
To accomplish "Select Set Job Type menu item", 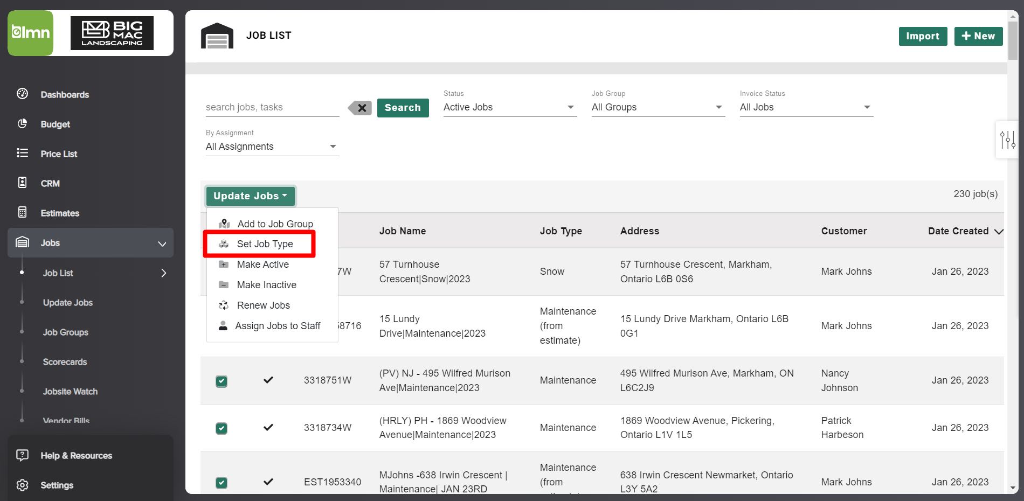I will (x=272, y=244).
